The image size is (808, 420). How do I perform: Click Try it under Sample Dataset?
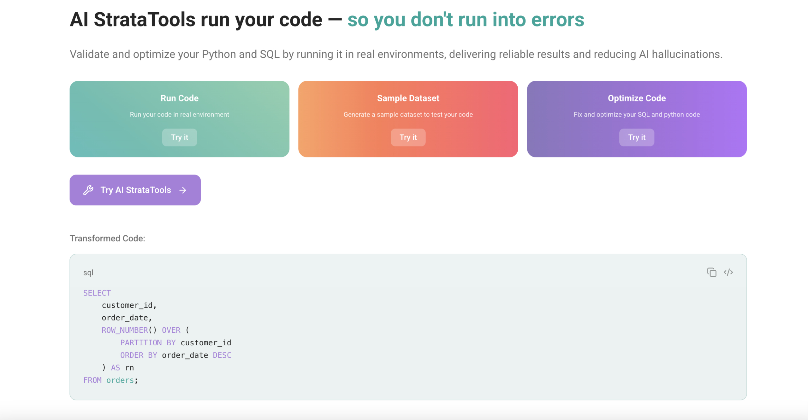click(x=408, y=137)
